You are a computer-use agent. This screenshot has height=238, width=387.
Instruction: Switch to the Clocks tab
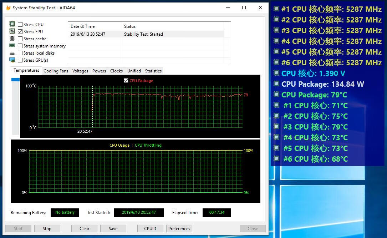click(x=117, y=71)
